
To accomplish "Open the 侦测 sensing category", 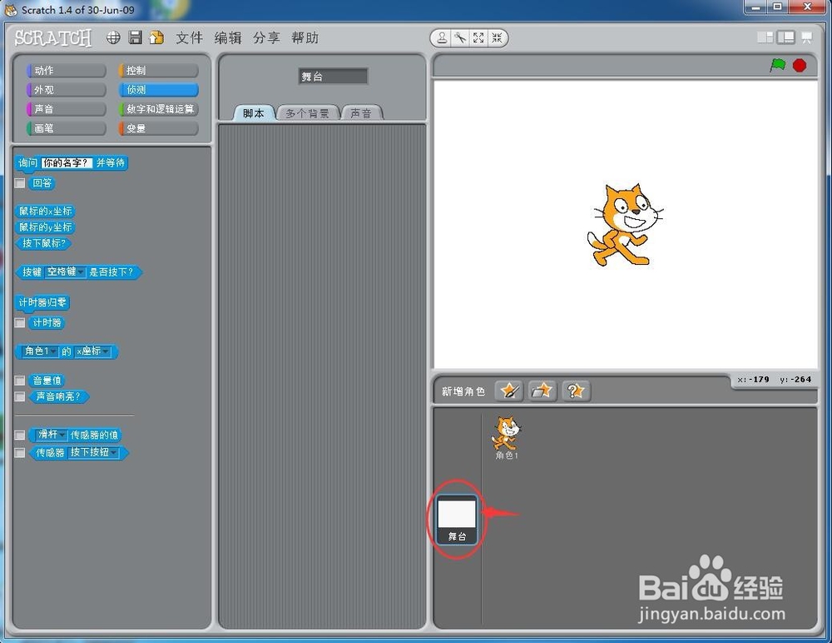I will [159, 90].
